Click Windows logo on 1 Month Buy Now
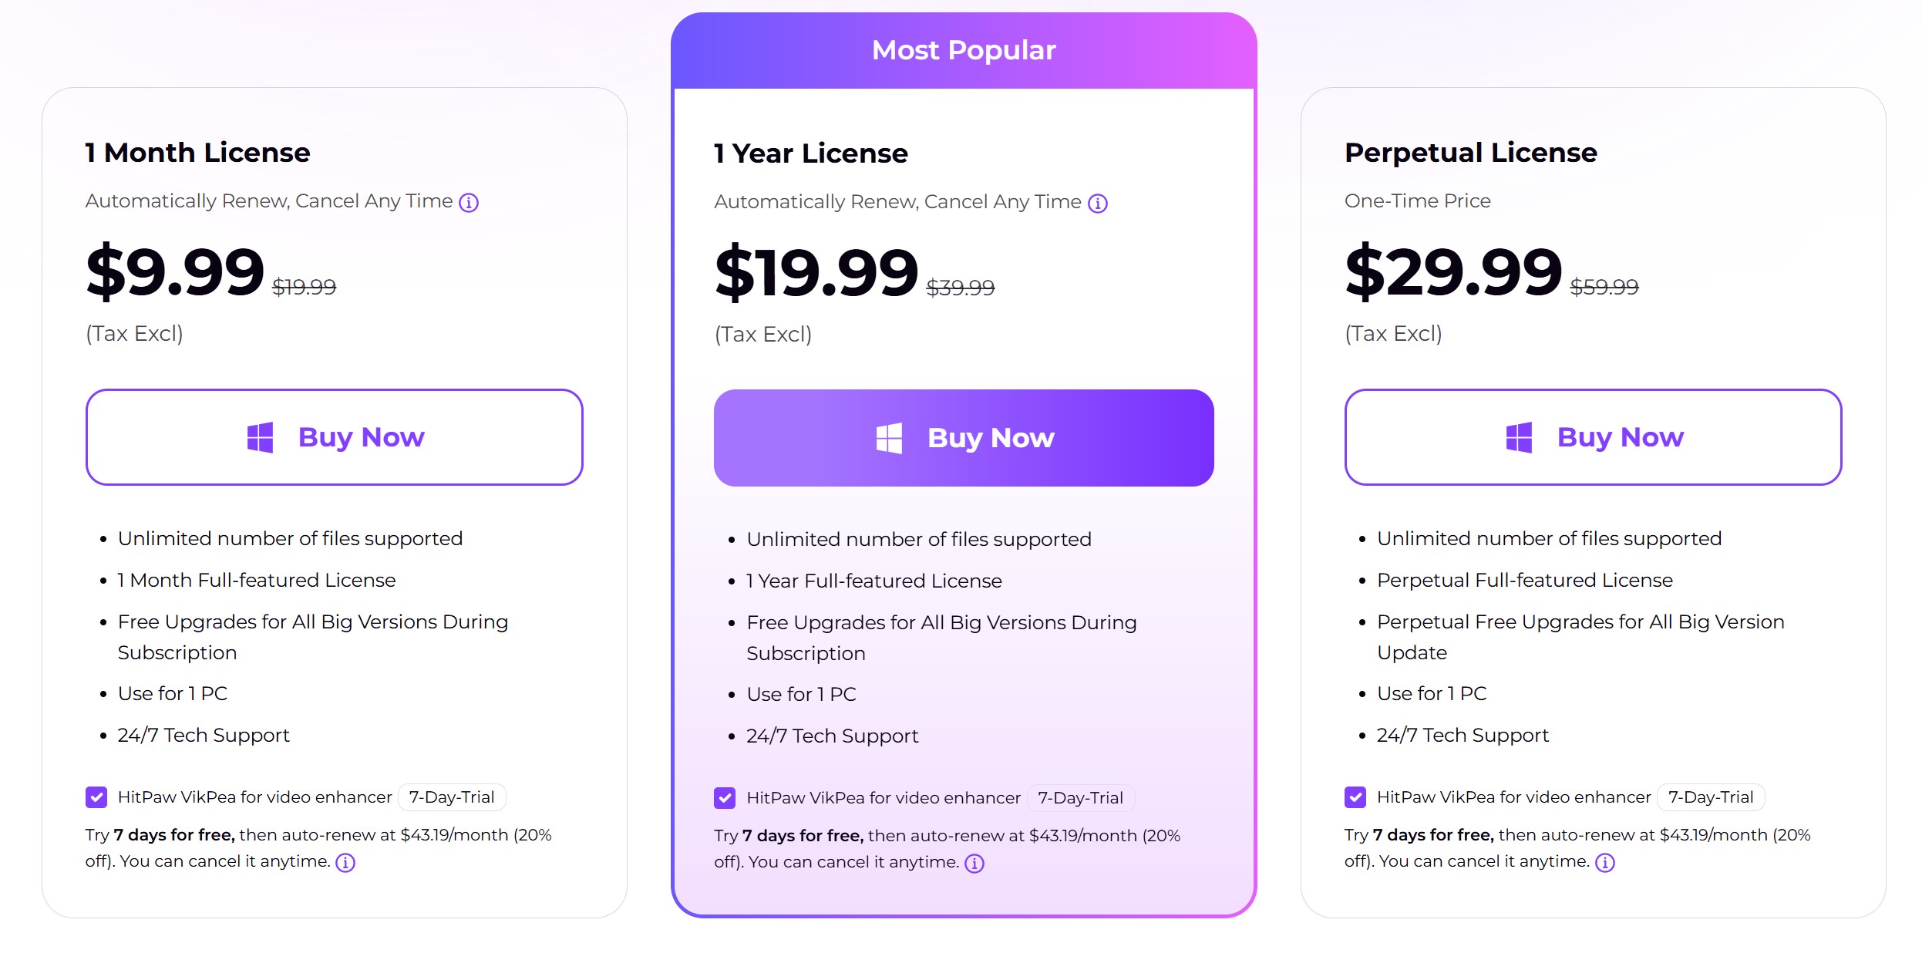This screenshot has height=960, width=1922. (260, 437)
